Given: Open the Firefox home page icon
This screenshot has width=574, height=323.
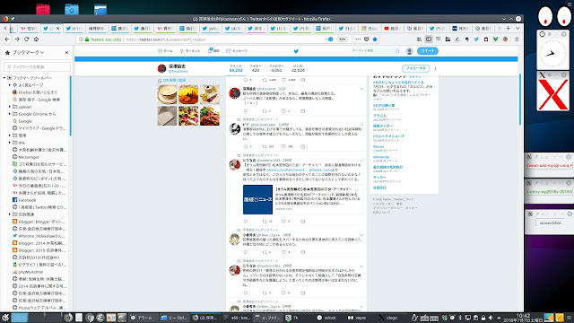Looking at the screenshot, I should coord(36,39).
